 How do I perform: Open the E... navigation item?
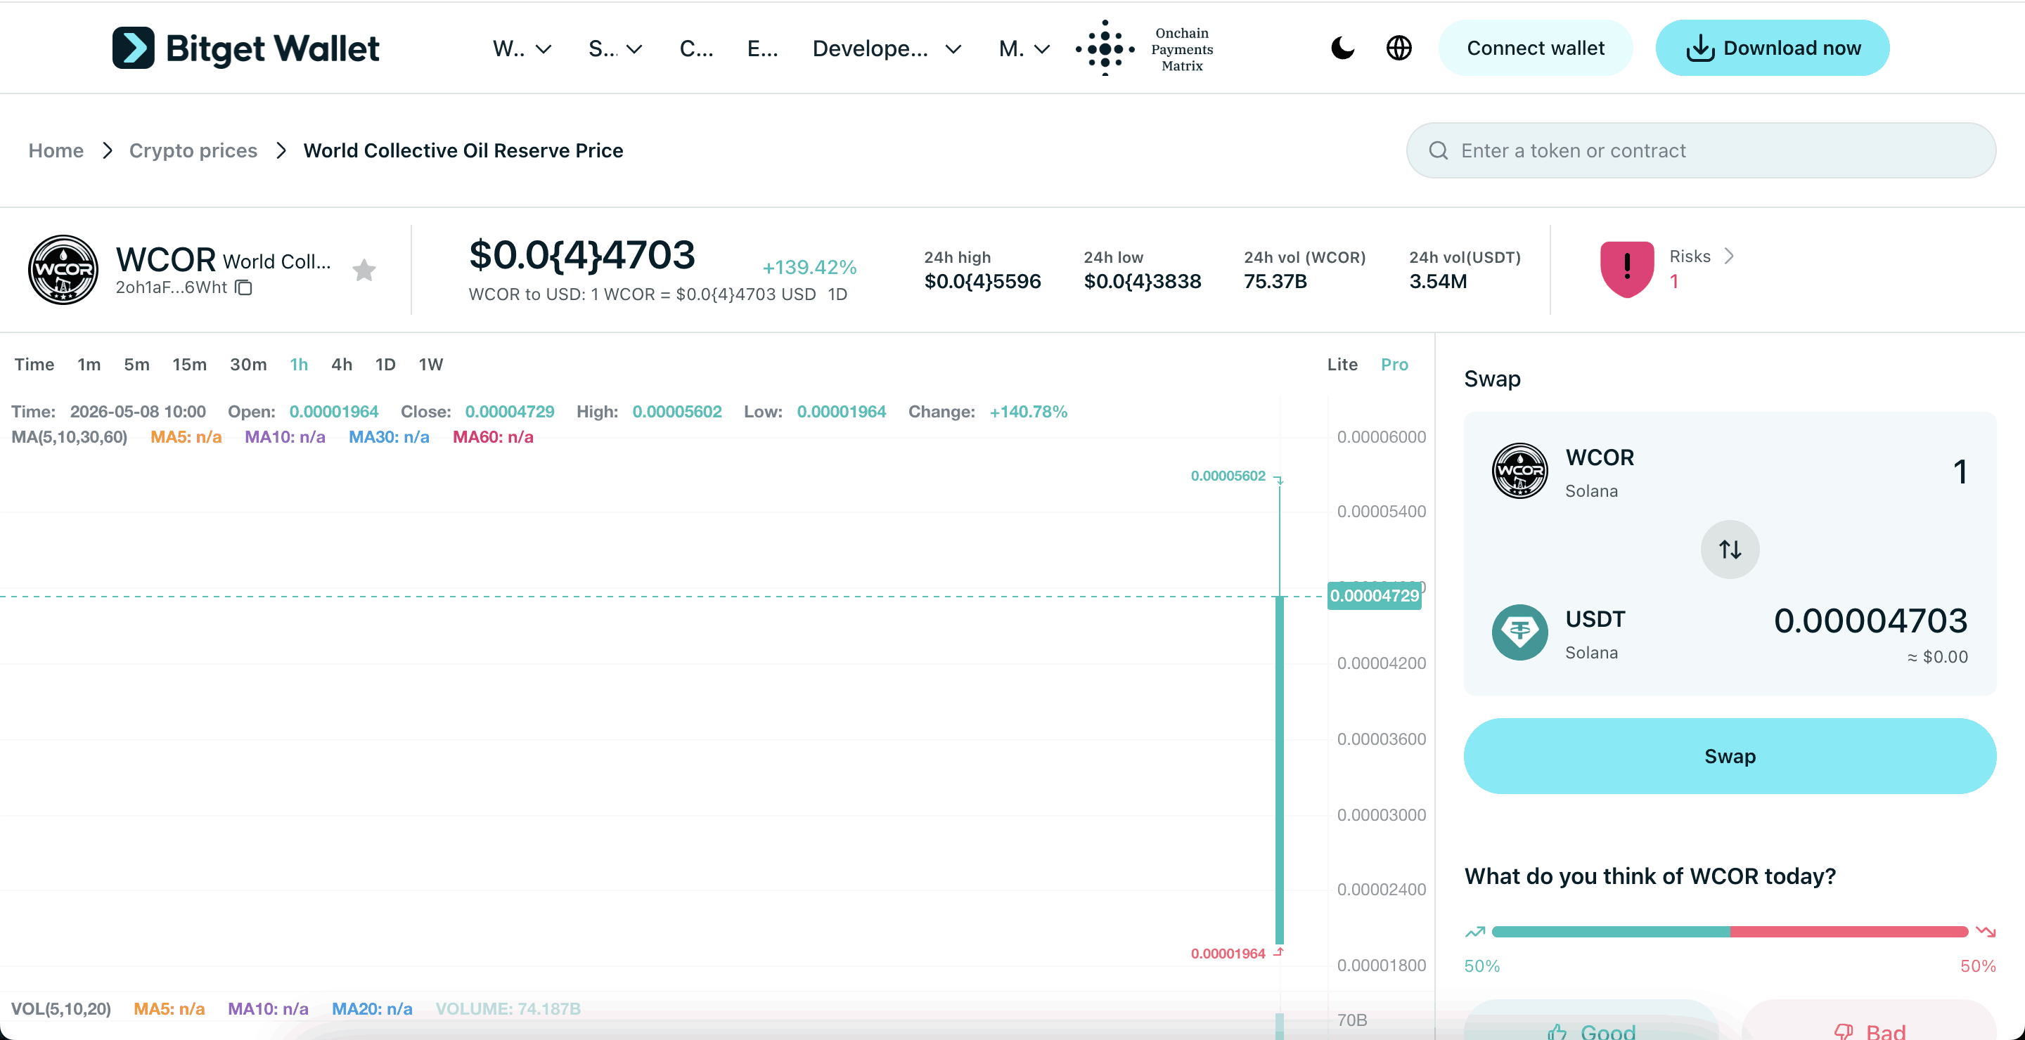pyautogui.click(x=761, y=48)
